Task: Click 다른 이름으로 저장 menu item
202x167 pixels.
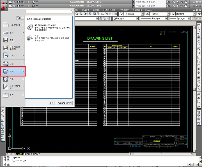Action: coord(12,48)
